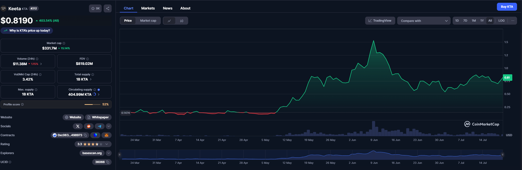Switch to the Markets tab
The image size is (522, 170).
tap(148, 8)
